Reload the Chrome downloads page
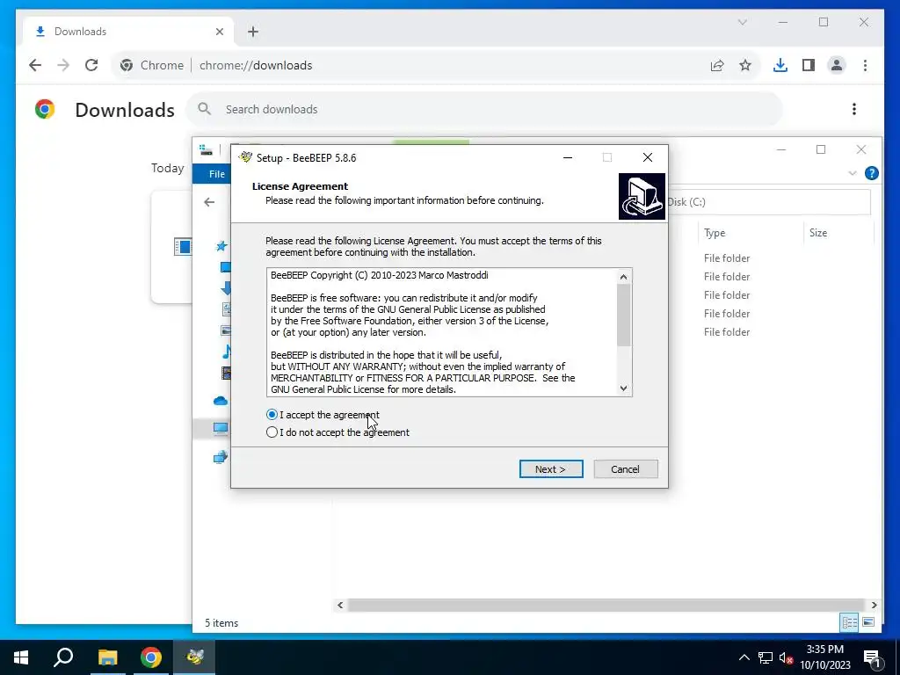 [x=91, y=65]
